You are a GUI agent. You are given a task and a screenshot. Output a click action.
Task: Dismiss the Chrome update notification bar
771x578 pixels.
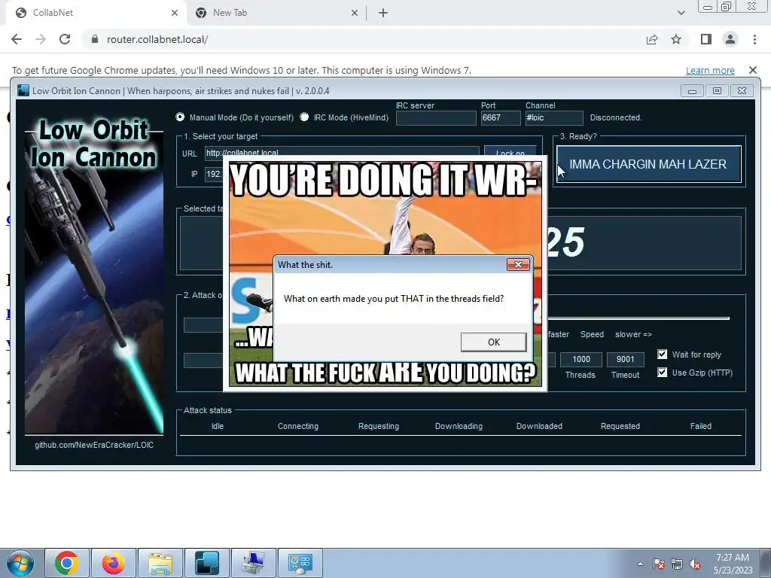[753, 70]
